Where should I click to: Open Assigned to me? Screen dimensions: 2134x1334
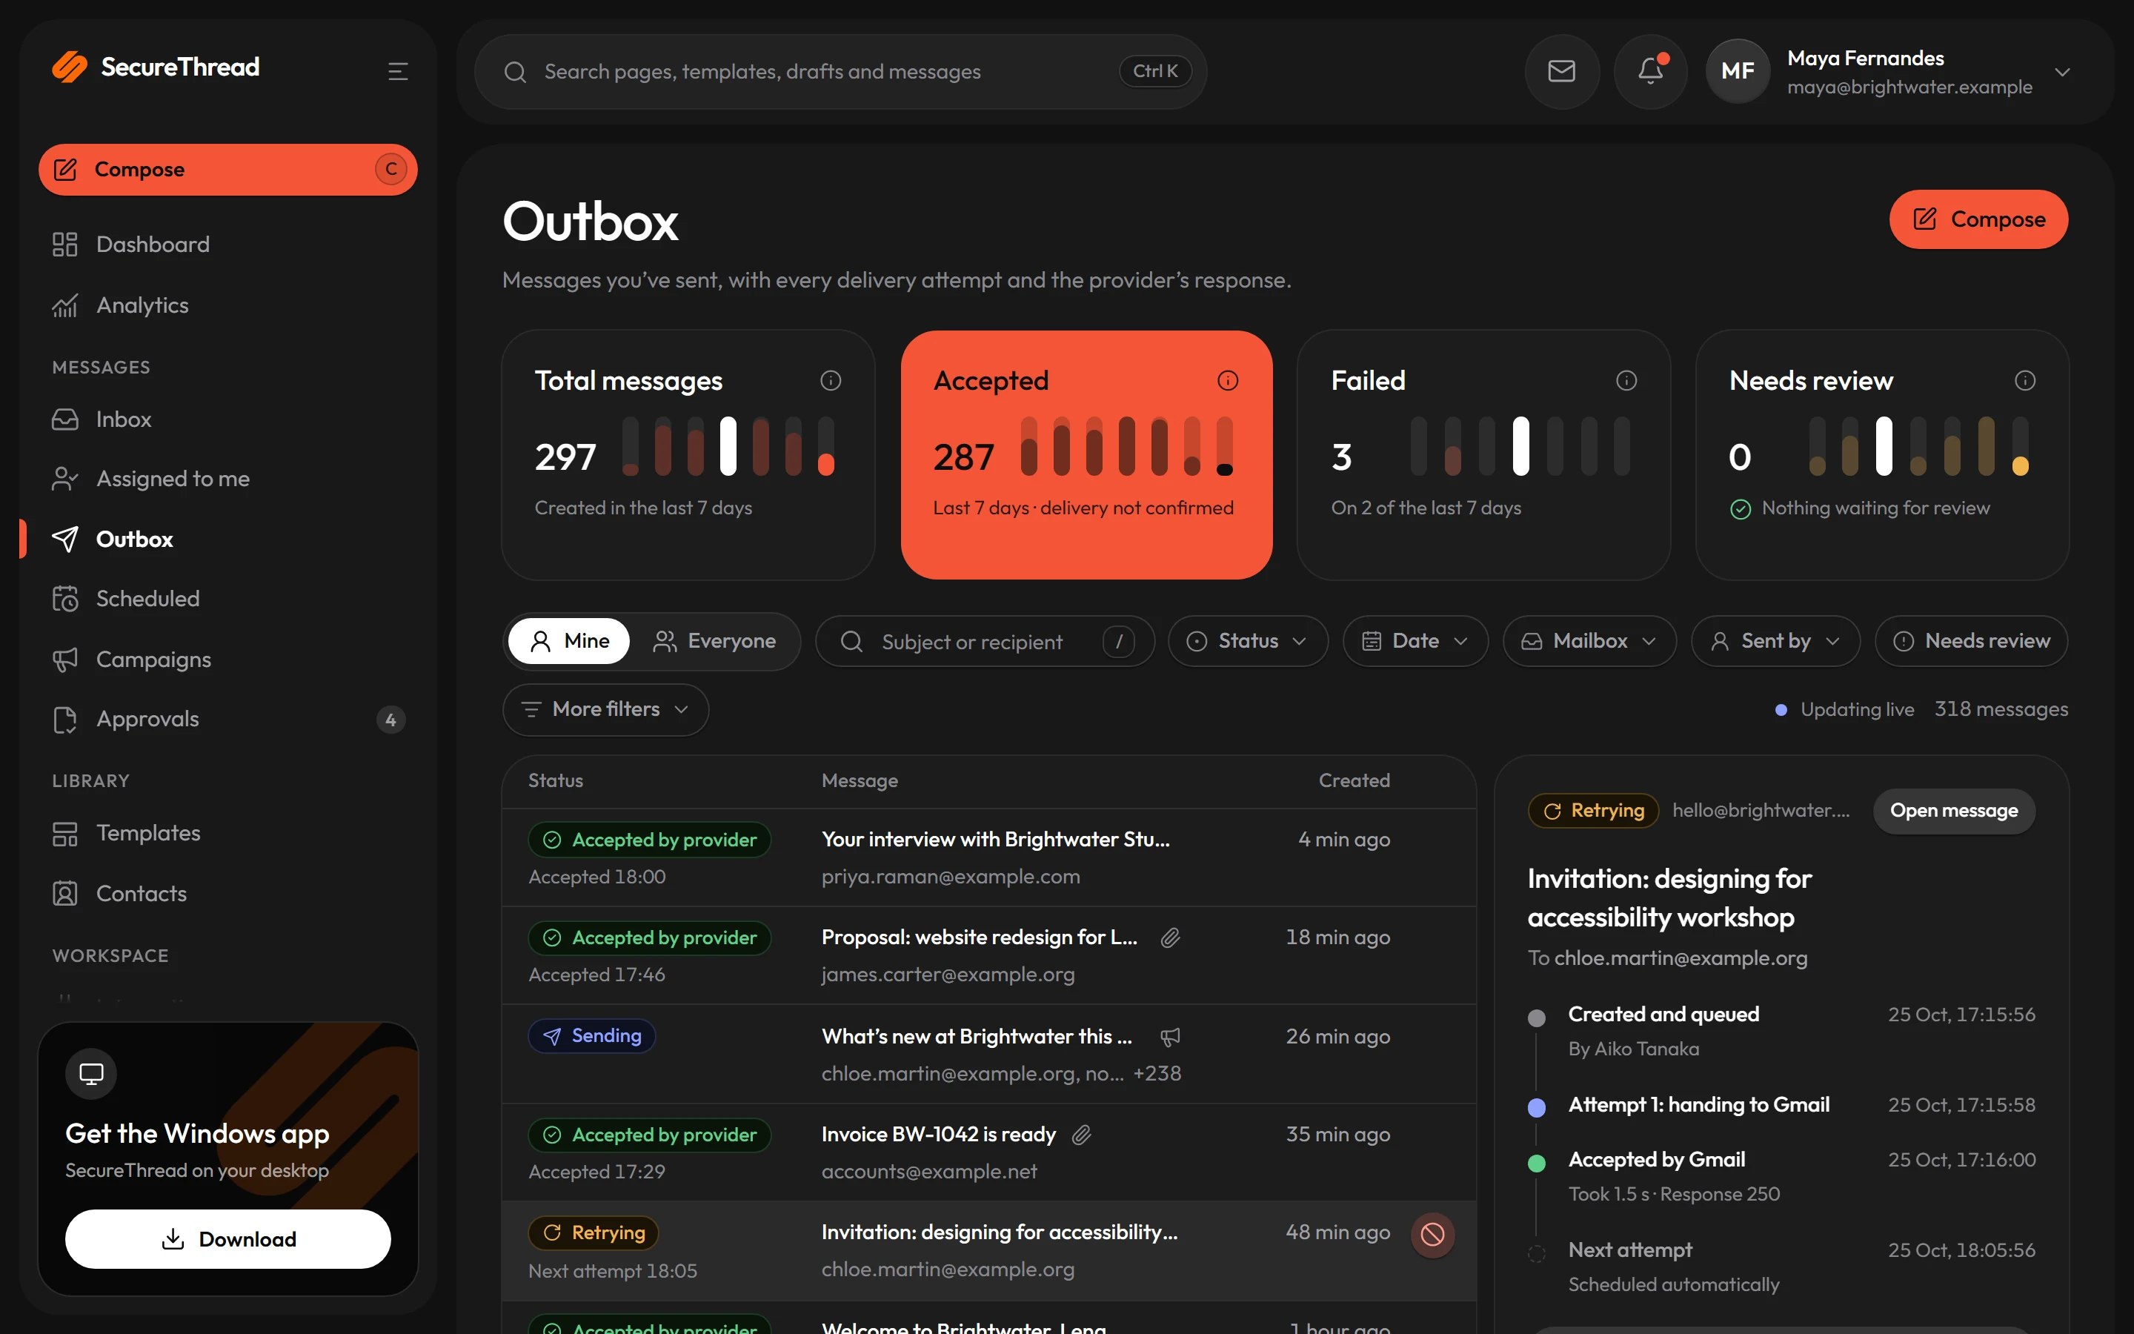point(227,479)
